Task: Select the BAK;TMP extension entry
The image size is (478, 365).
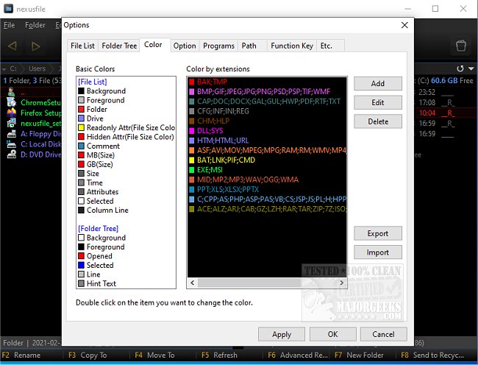Action: point(267,82)
